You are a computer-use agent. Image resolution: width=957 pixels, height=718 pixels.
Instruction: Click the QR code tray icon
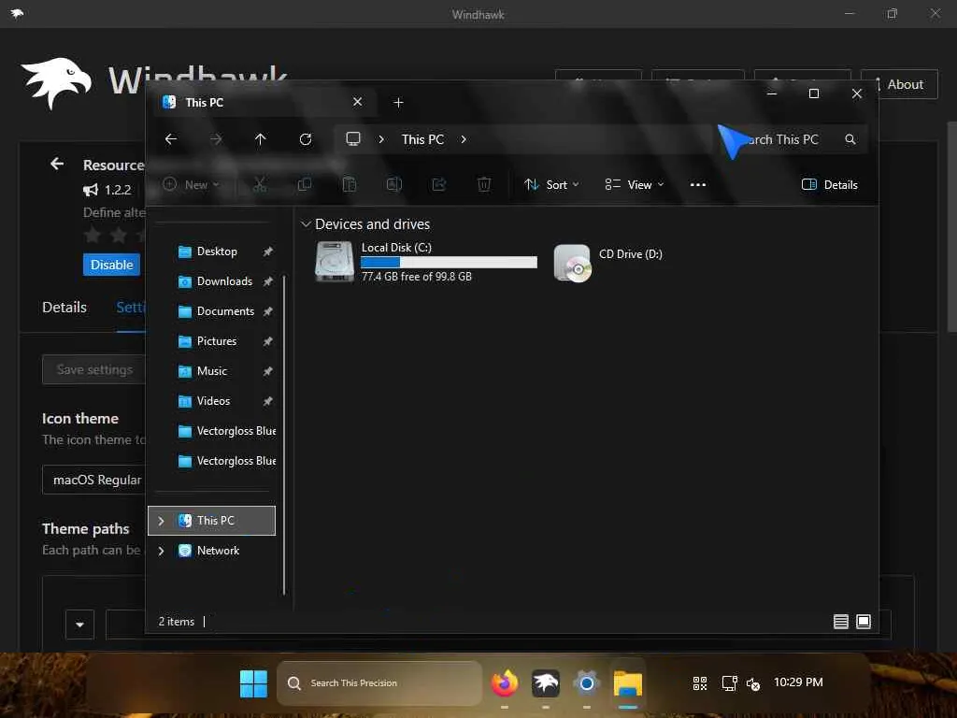pyautogui.click(x=700, y=683)
